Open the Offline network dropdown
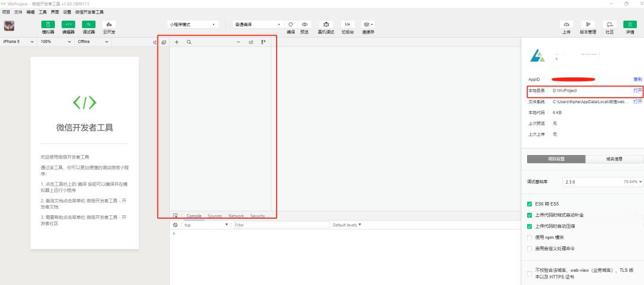 [x=93, y=42]
